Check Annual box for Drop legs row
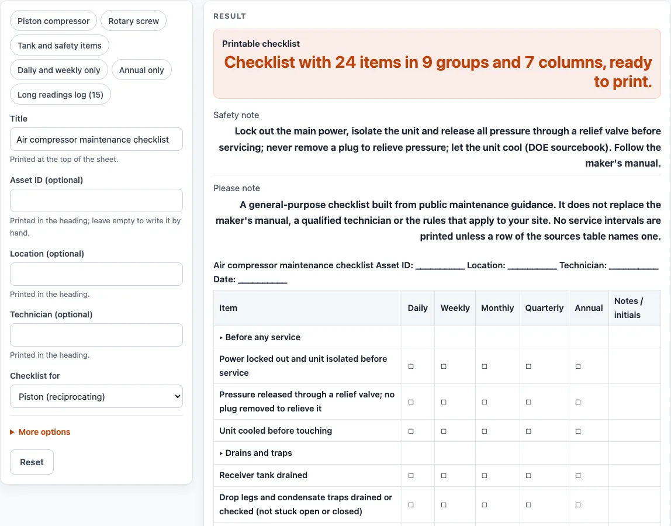This screenshot has height=526, width=671. (x=578, y=504)
